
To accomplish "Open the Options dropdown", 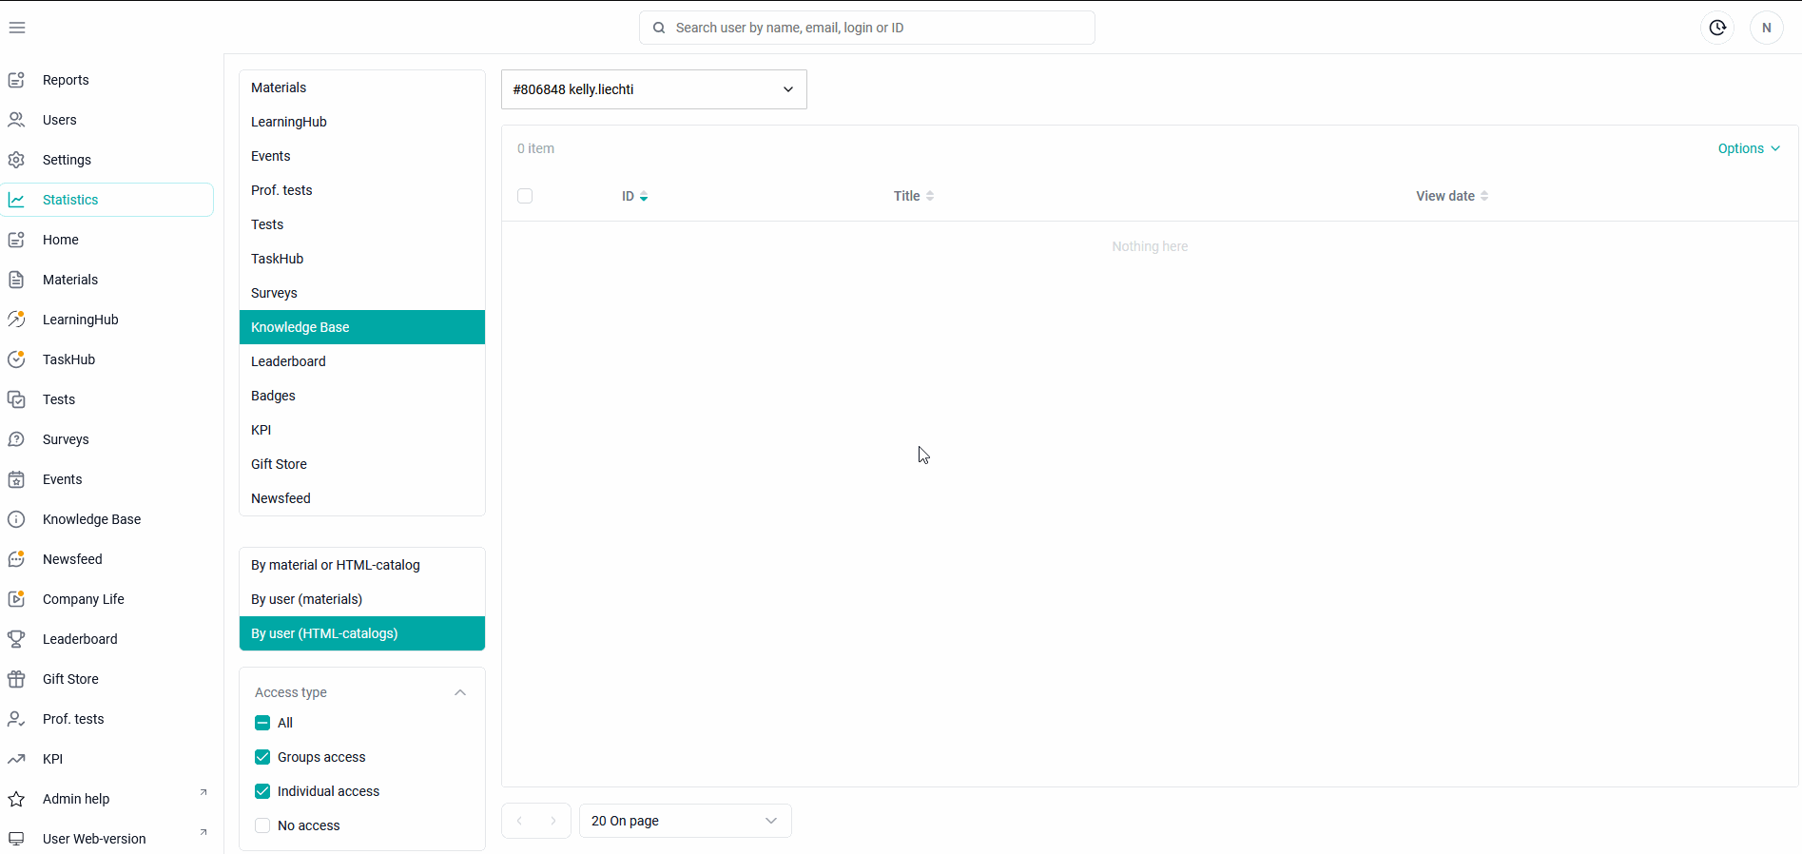I will [x=1749, y=148].
